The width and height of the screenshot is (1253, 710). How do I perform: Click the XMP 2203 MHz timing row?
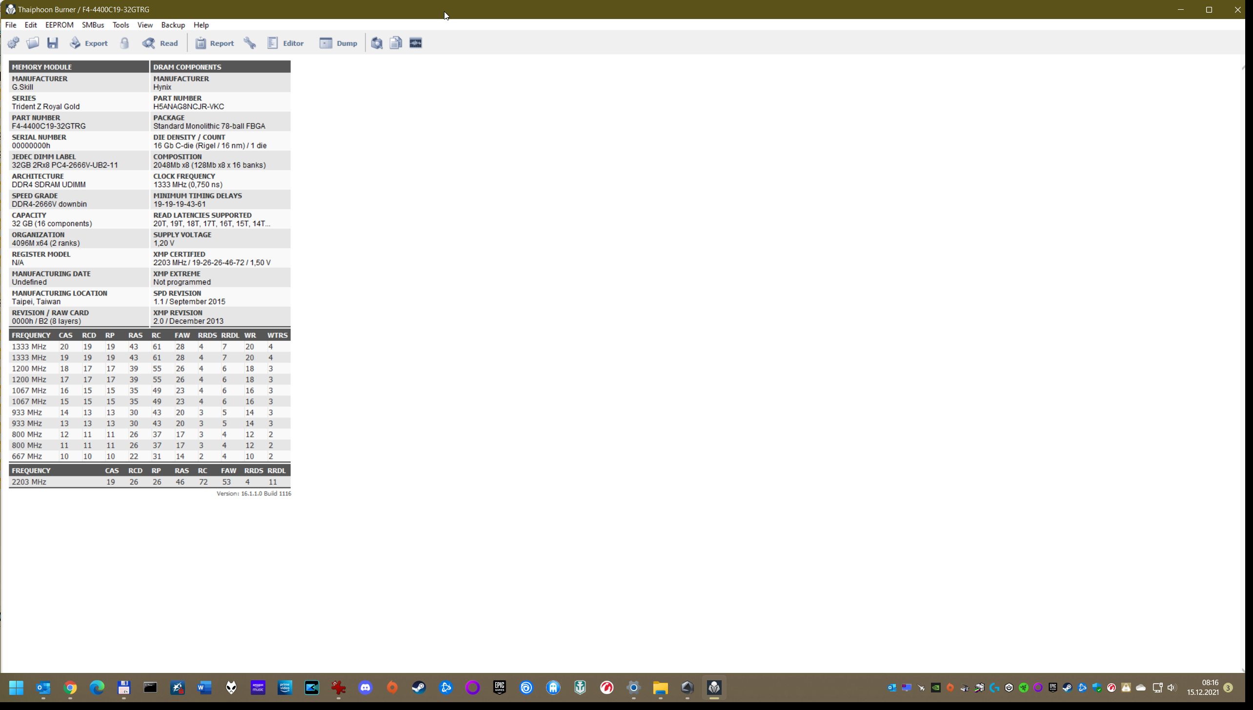pyautogui.click(x=149, y=482)
